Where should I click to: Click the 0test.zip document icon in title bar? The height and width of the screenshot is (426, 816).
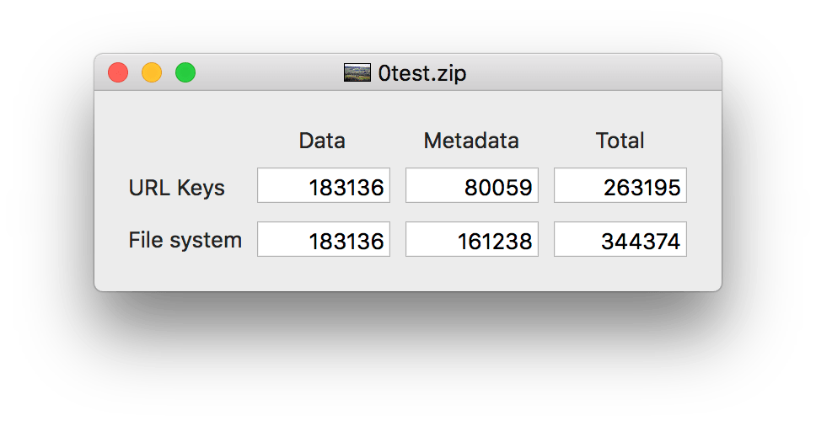tap(357, 73)
